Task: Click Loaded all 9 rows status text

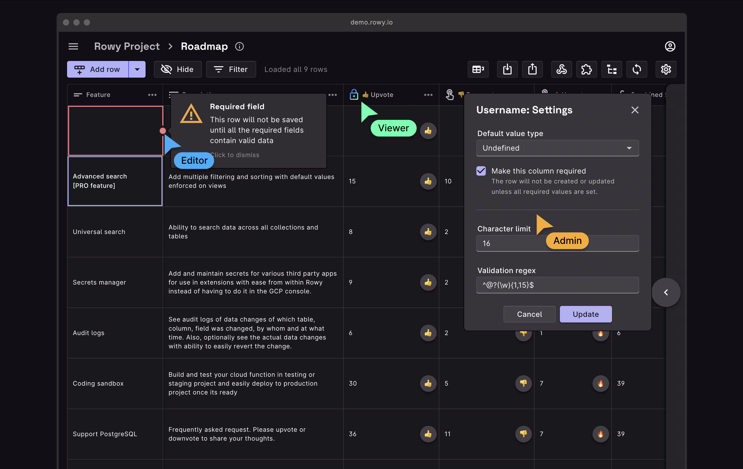Action: (296, 69)
